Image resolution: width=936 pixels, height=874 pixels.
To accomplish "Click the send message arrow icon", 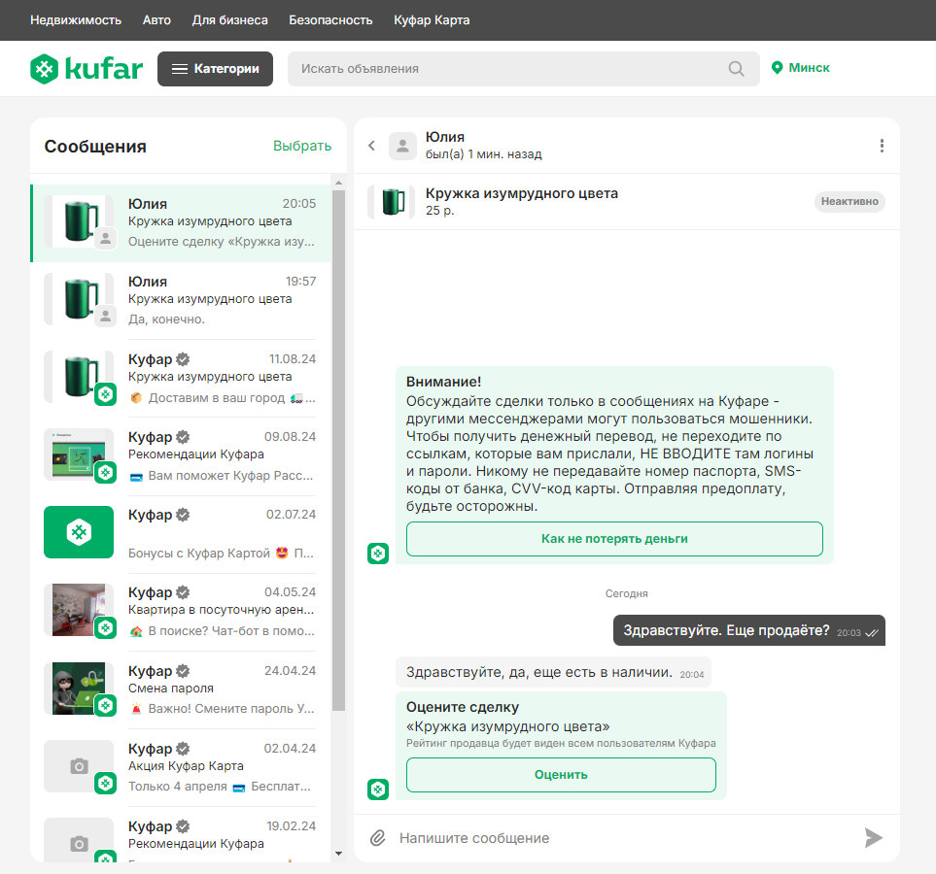I will pyautogui.click(x=874, y=838).
